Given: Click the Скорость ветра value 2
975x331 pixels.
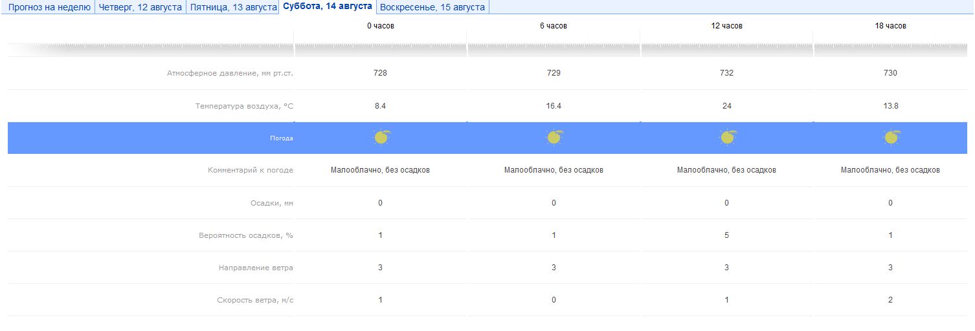Looking at the screenshot, I should click(890, 300).
